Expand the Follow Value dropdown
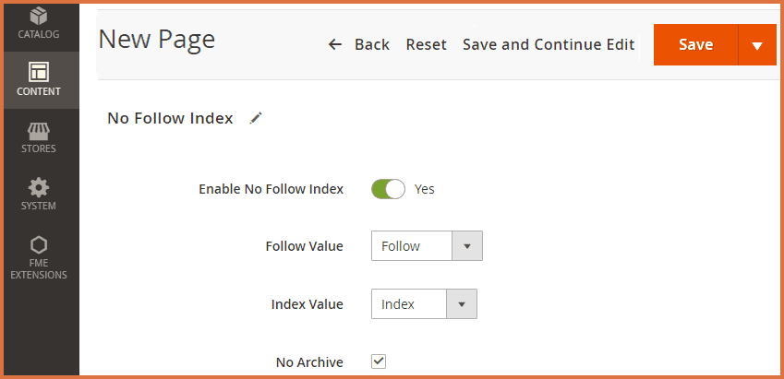Viewport: 784px width, 379px height. [466, 246]
